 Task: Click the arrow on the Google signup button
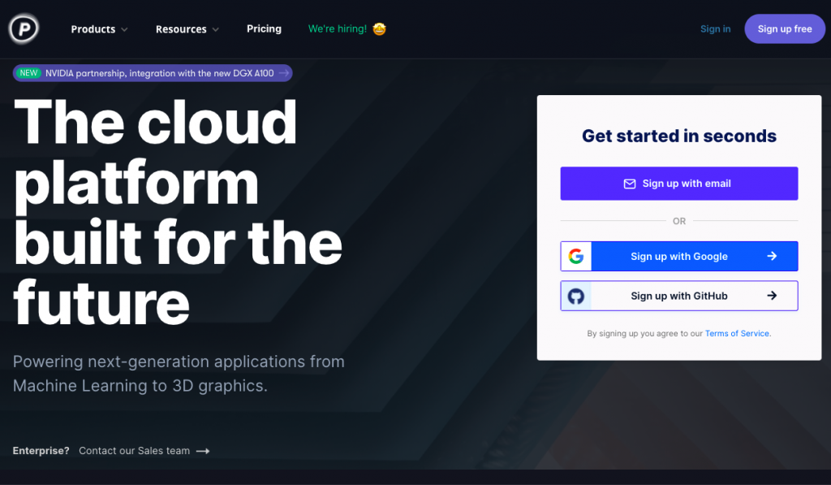tap(773, 256)
